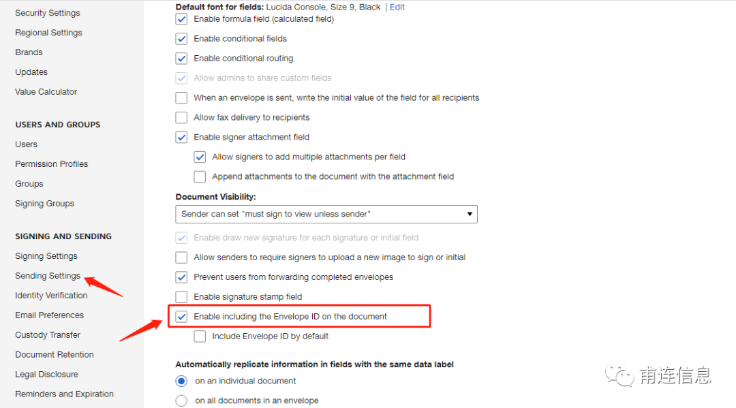
Task: Open Signing Groups page
Action: 44,204
